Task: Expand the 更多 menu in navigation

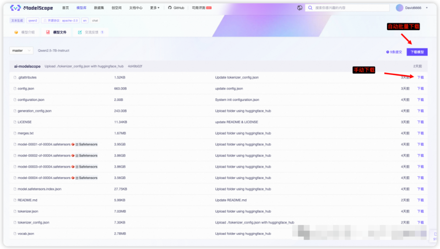Action: [154, 8]
